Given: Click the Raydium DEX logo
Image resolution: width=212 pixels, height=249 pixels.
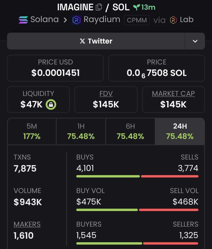Looking at the screenshot, I should 77,20.
